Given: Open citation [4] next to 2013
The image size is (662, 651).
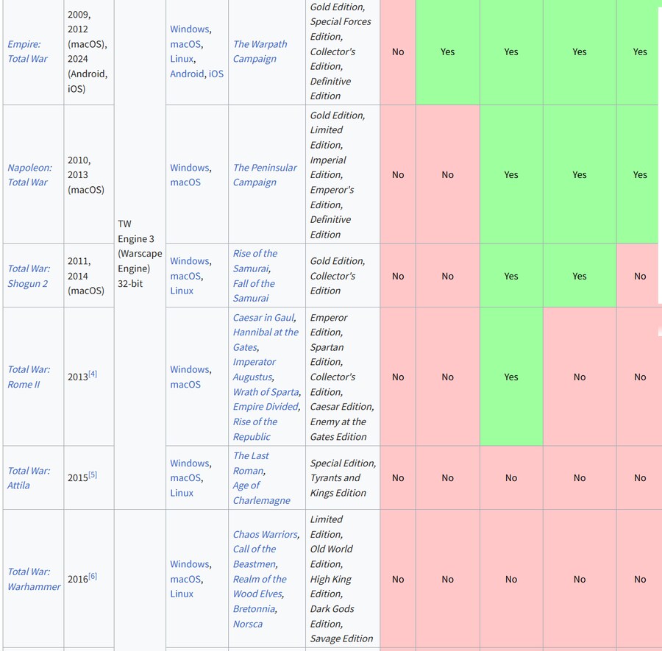Looking at the screenshot, I should 93,374.
